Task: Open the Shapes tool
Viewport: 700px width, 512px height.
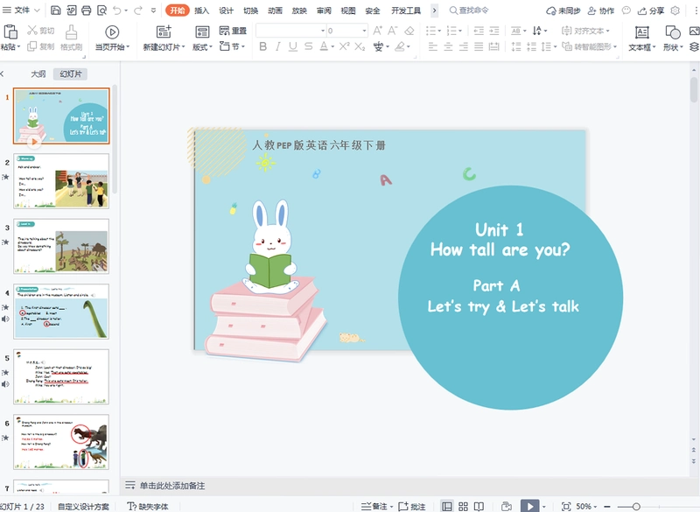Action: click(x=672, y=32)
